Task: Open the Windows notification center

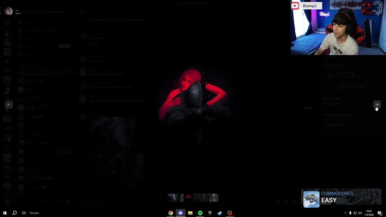Action: 380,213
